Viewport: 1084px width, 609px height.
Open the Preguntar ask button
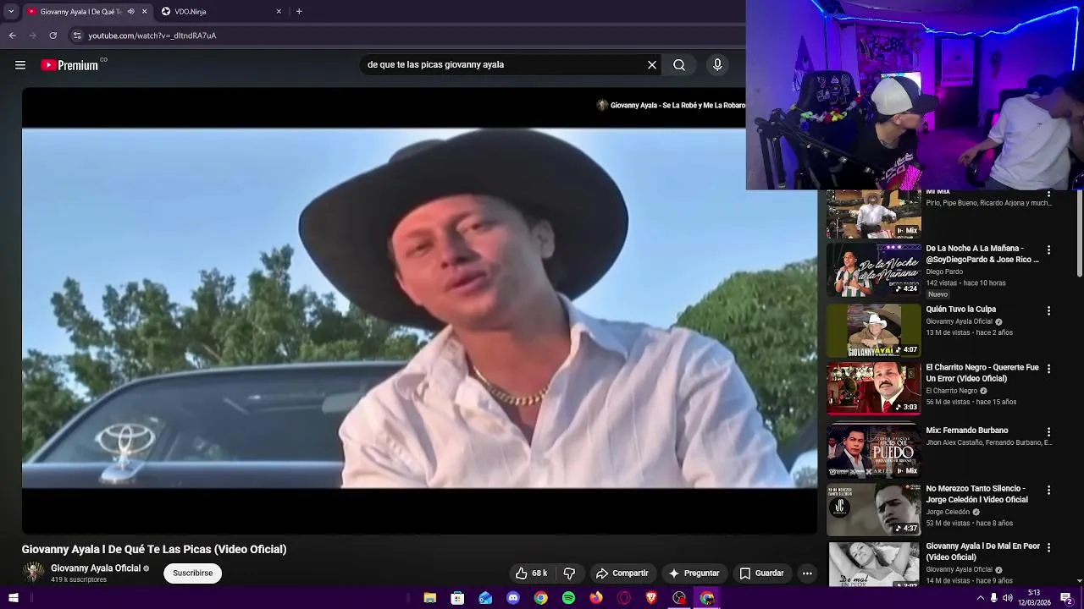(x=694, y=573)
